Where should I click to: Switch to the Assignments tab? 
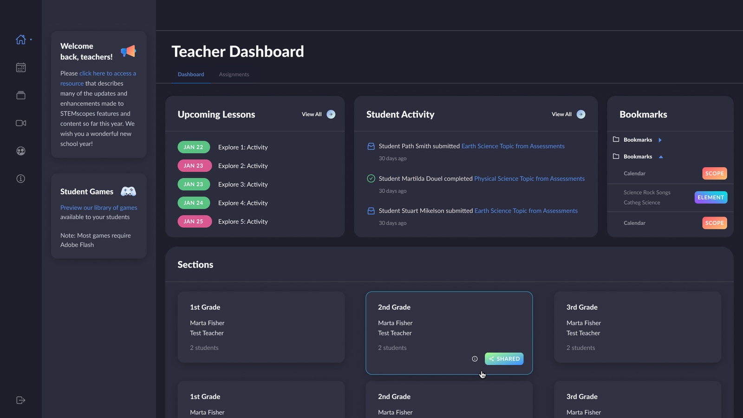click(234, 74)
